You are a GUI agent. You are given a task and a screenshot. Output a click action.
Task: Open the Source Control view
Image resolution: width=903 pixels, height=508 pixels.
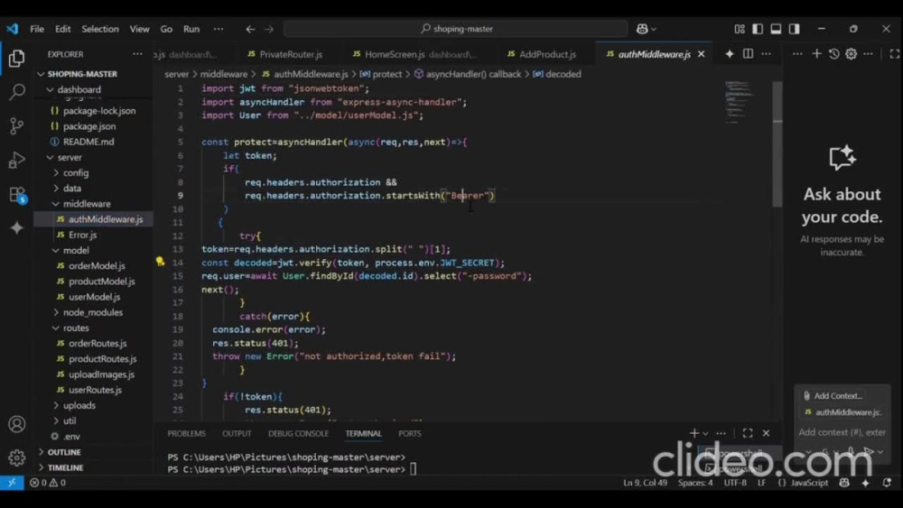coord(16,126)
